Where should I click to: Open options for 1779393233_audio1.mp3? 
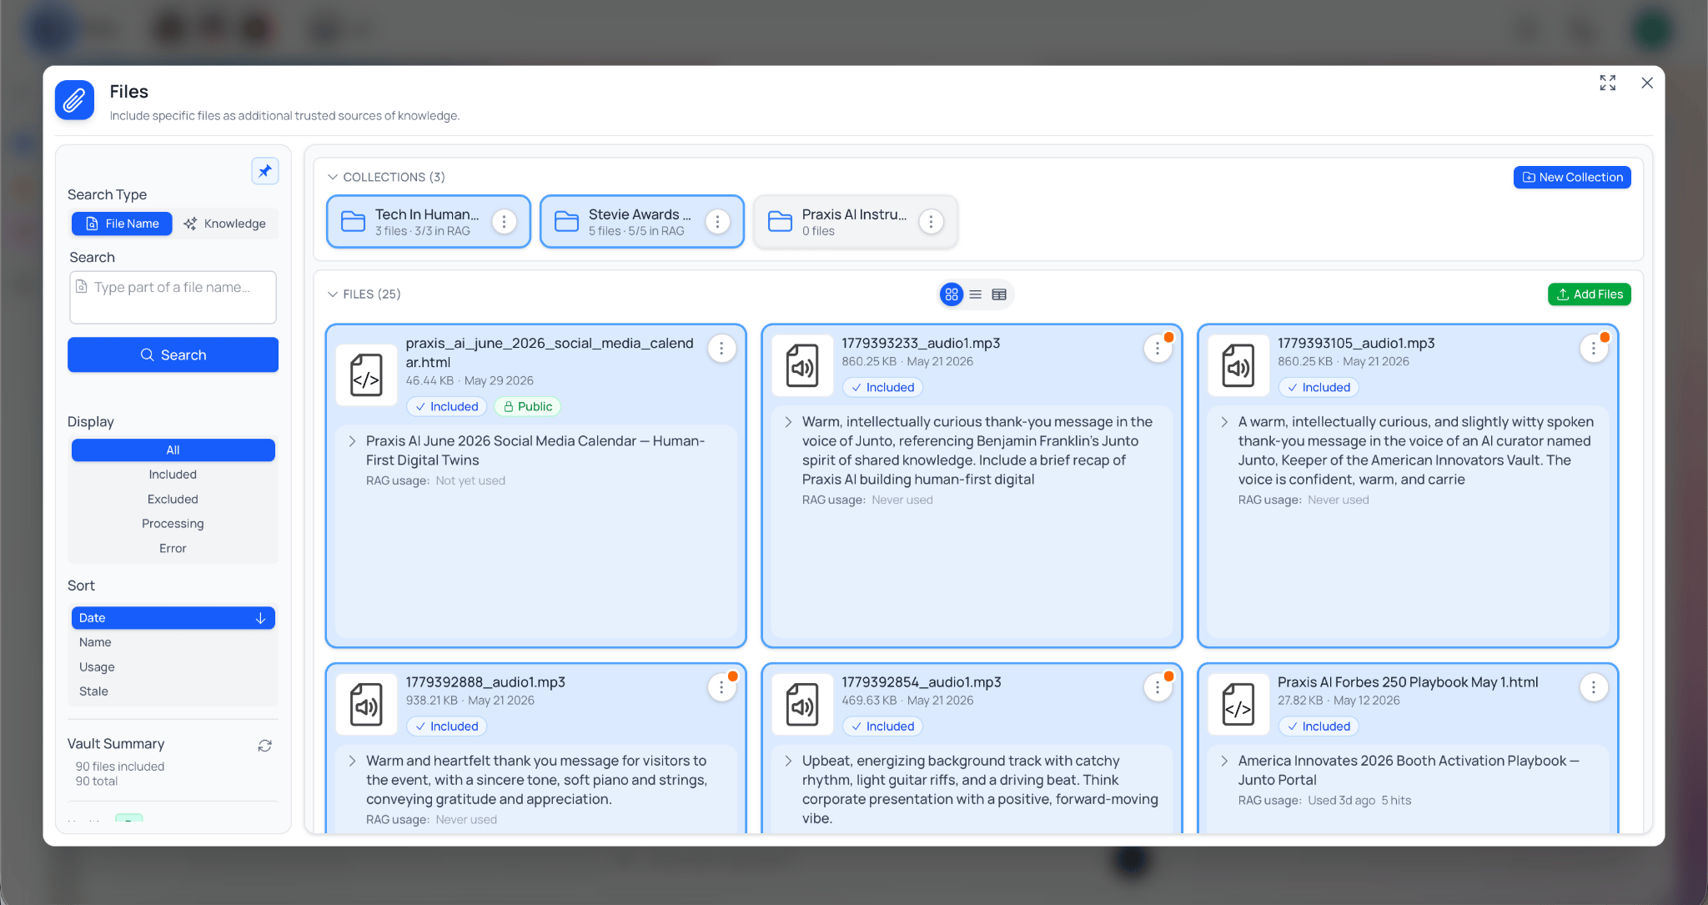tap(1158, 349)
